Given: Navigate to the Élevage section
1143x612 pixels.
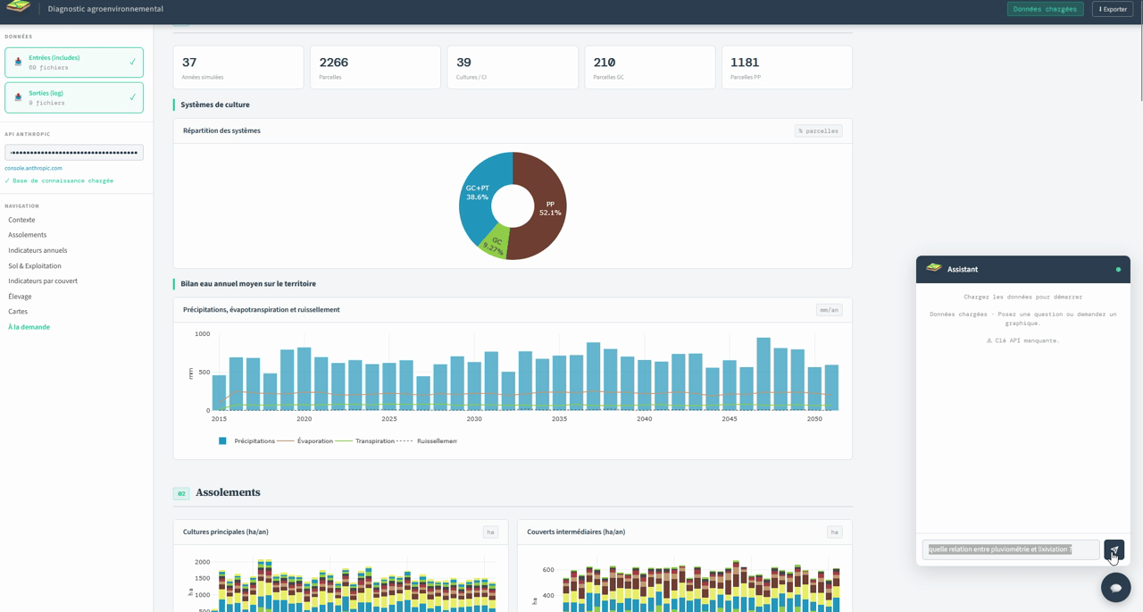Looking at the screenshot, I should tap(20, 296).
